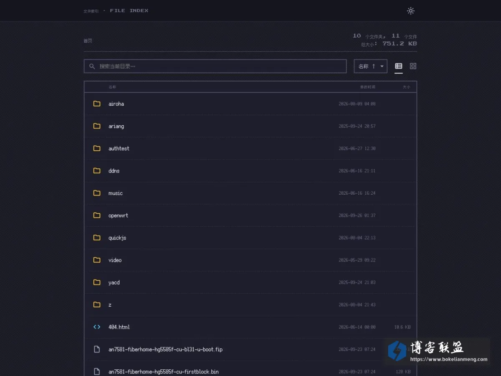Image resolution: width=501 pixels, height=376 pixels.
Task: Open the ariang folder name
Action: [116, 126]
